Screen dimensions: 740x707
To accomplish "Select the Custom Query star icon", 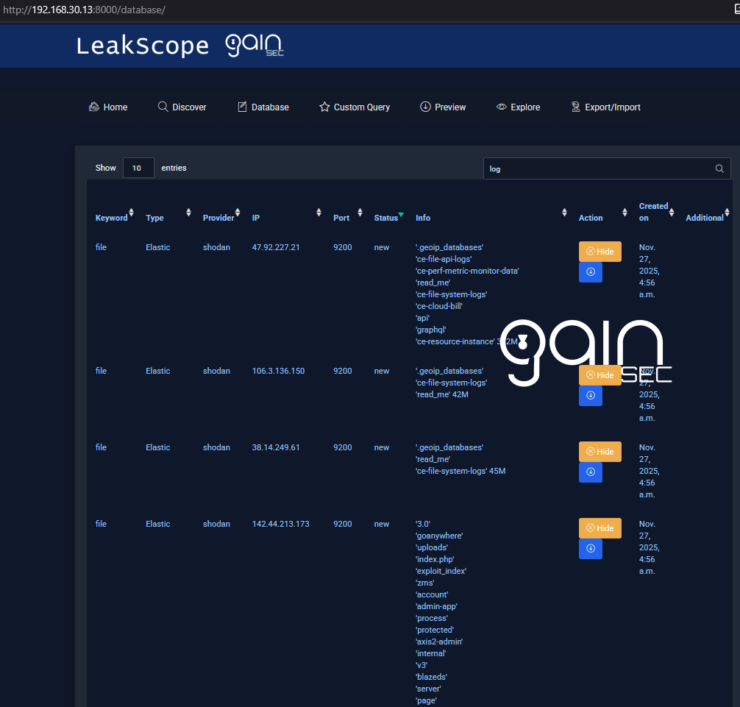I will [x=324, y=107].
